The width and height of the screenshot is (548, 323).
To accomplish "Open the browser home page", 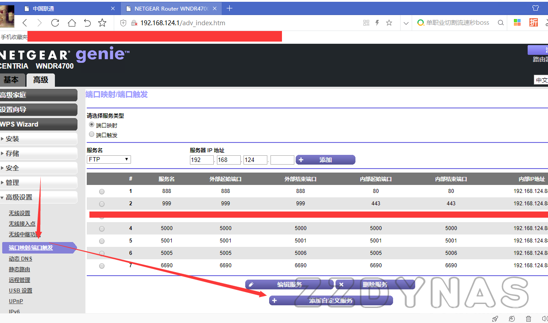I will point(72,23).
